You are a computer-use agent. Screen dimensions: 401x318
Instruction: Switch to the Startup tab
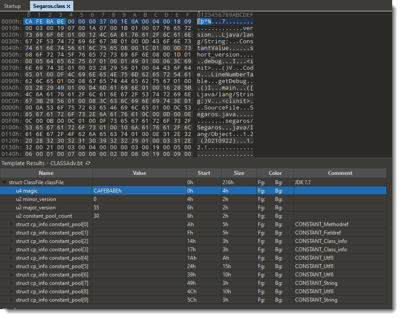pos(12,7)
